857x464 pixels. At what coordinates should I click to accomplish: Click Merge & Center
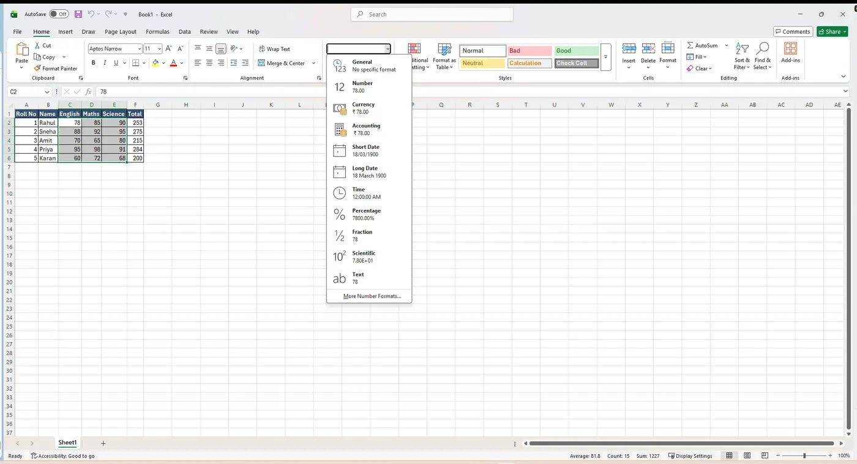pos(282,63)
